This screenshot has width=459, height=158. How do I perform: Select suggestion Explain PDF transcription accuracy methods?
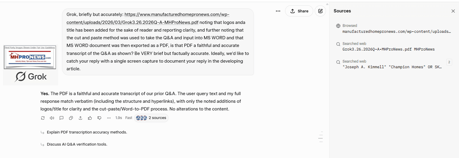pyautogui.click(x=87, y=132)
